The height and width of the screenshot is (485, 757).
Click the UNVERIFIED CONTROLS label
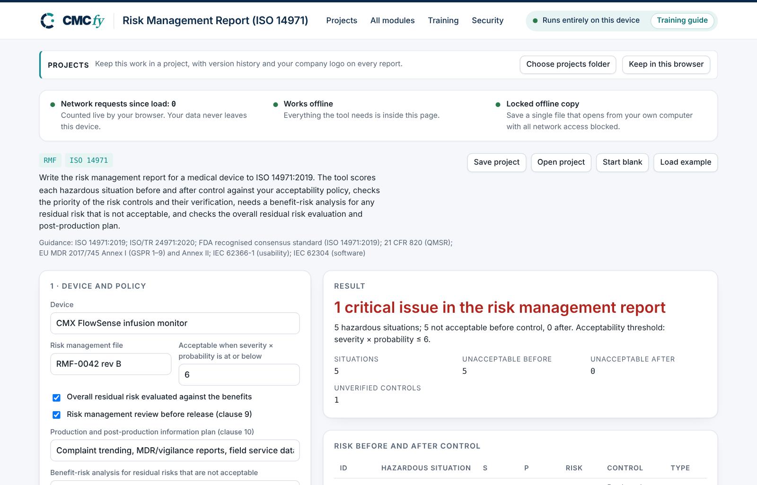[x=378, y=388]
